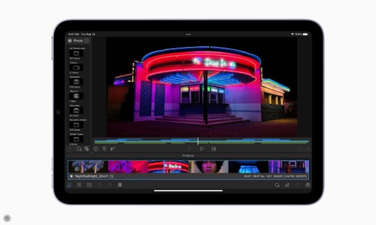The image size is (376, 225).
Task: Open library sort and display options
Action: [x=86, y=149]
